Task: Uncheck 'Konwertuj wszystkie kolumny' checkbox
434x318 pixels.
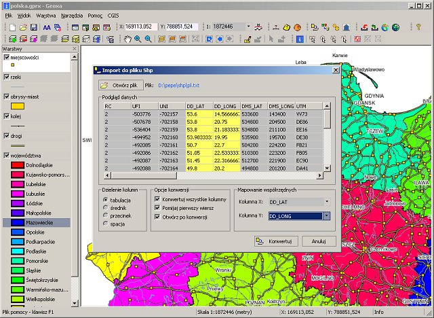Action: pyautogui.click(x=157, y=198)
